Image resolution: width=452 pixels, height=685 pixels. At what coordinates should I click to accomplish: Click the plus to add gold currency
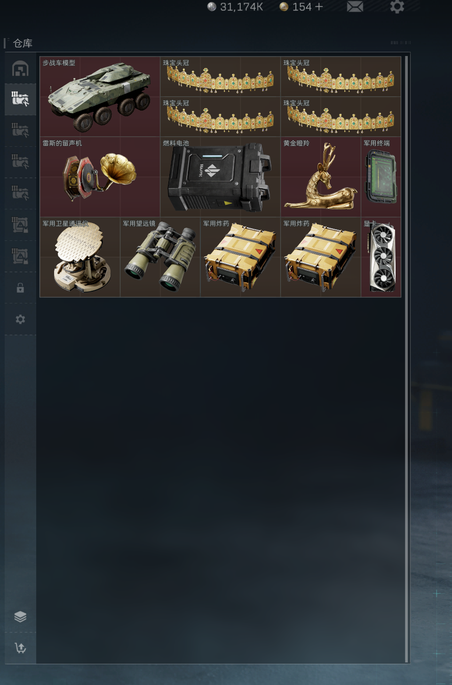319,7
